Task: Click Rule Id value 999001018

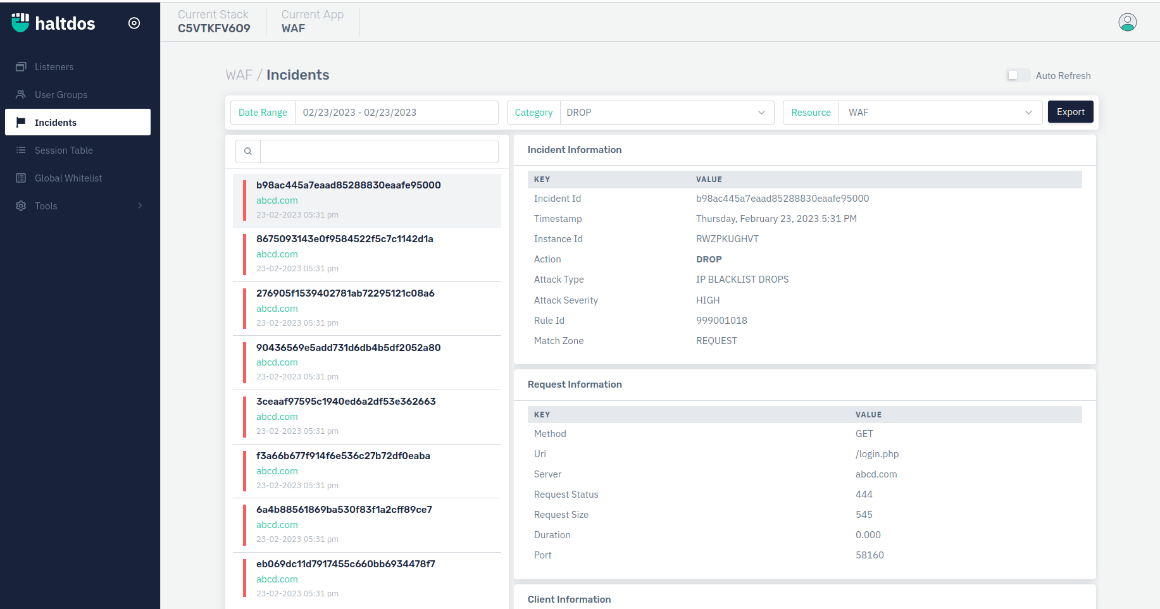Action: tap(721, 321)
